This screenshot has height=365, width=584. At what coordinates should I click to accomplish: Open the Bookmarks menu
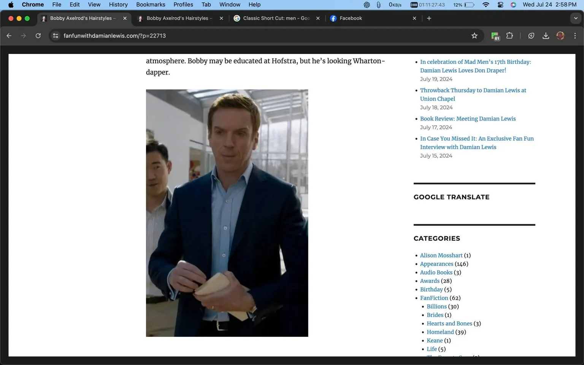[151, 5]
